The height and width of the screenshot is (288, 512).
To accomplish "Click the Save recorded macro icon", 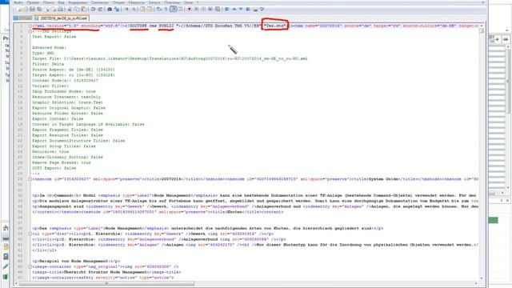I will tap(217, 9).
